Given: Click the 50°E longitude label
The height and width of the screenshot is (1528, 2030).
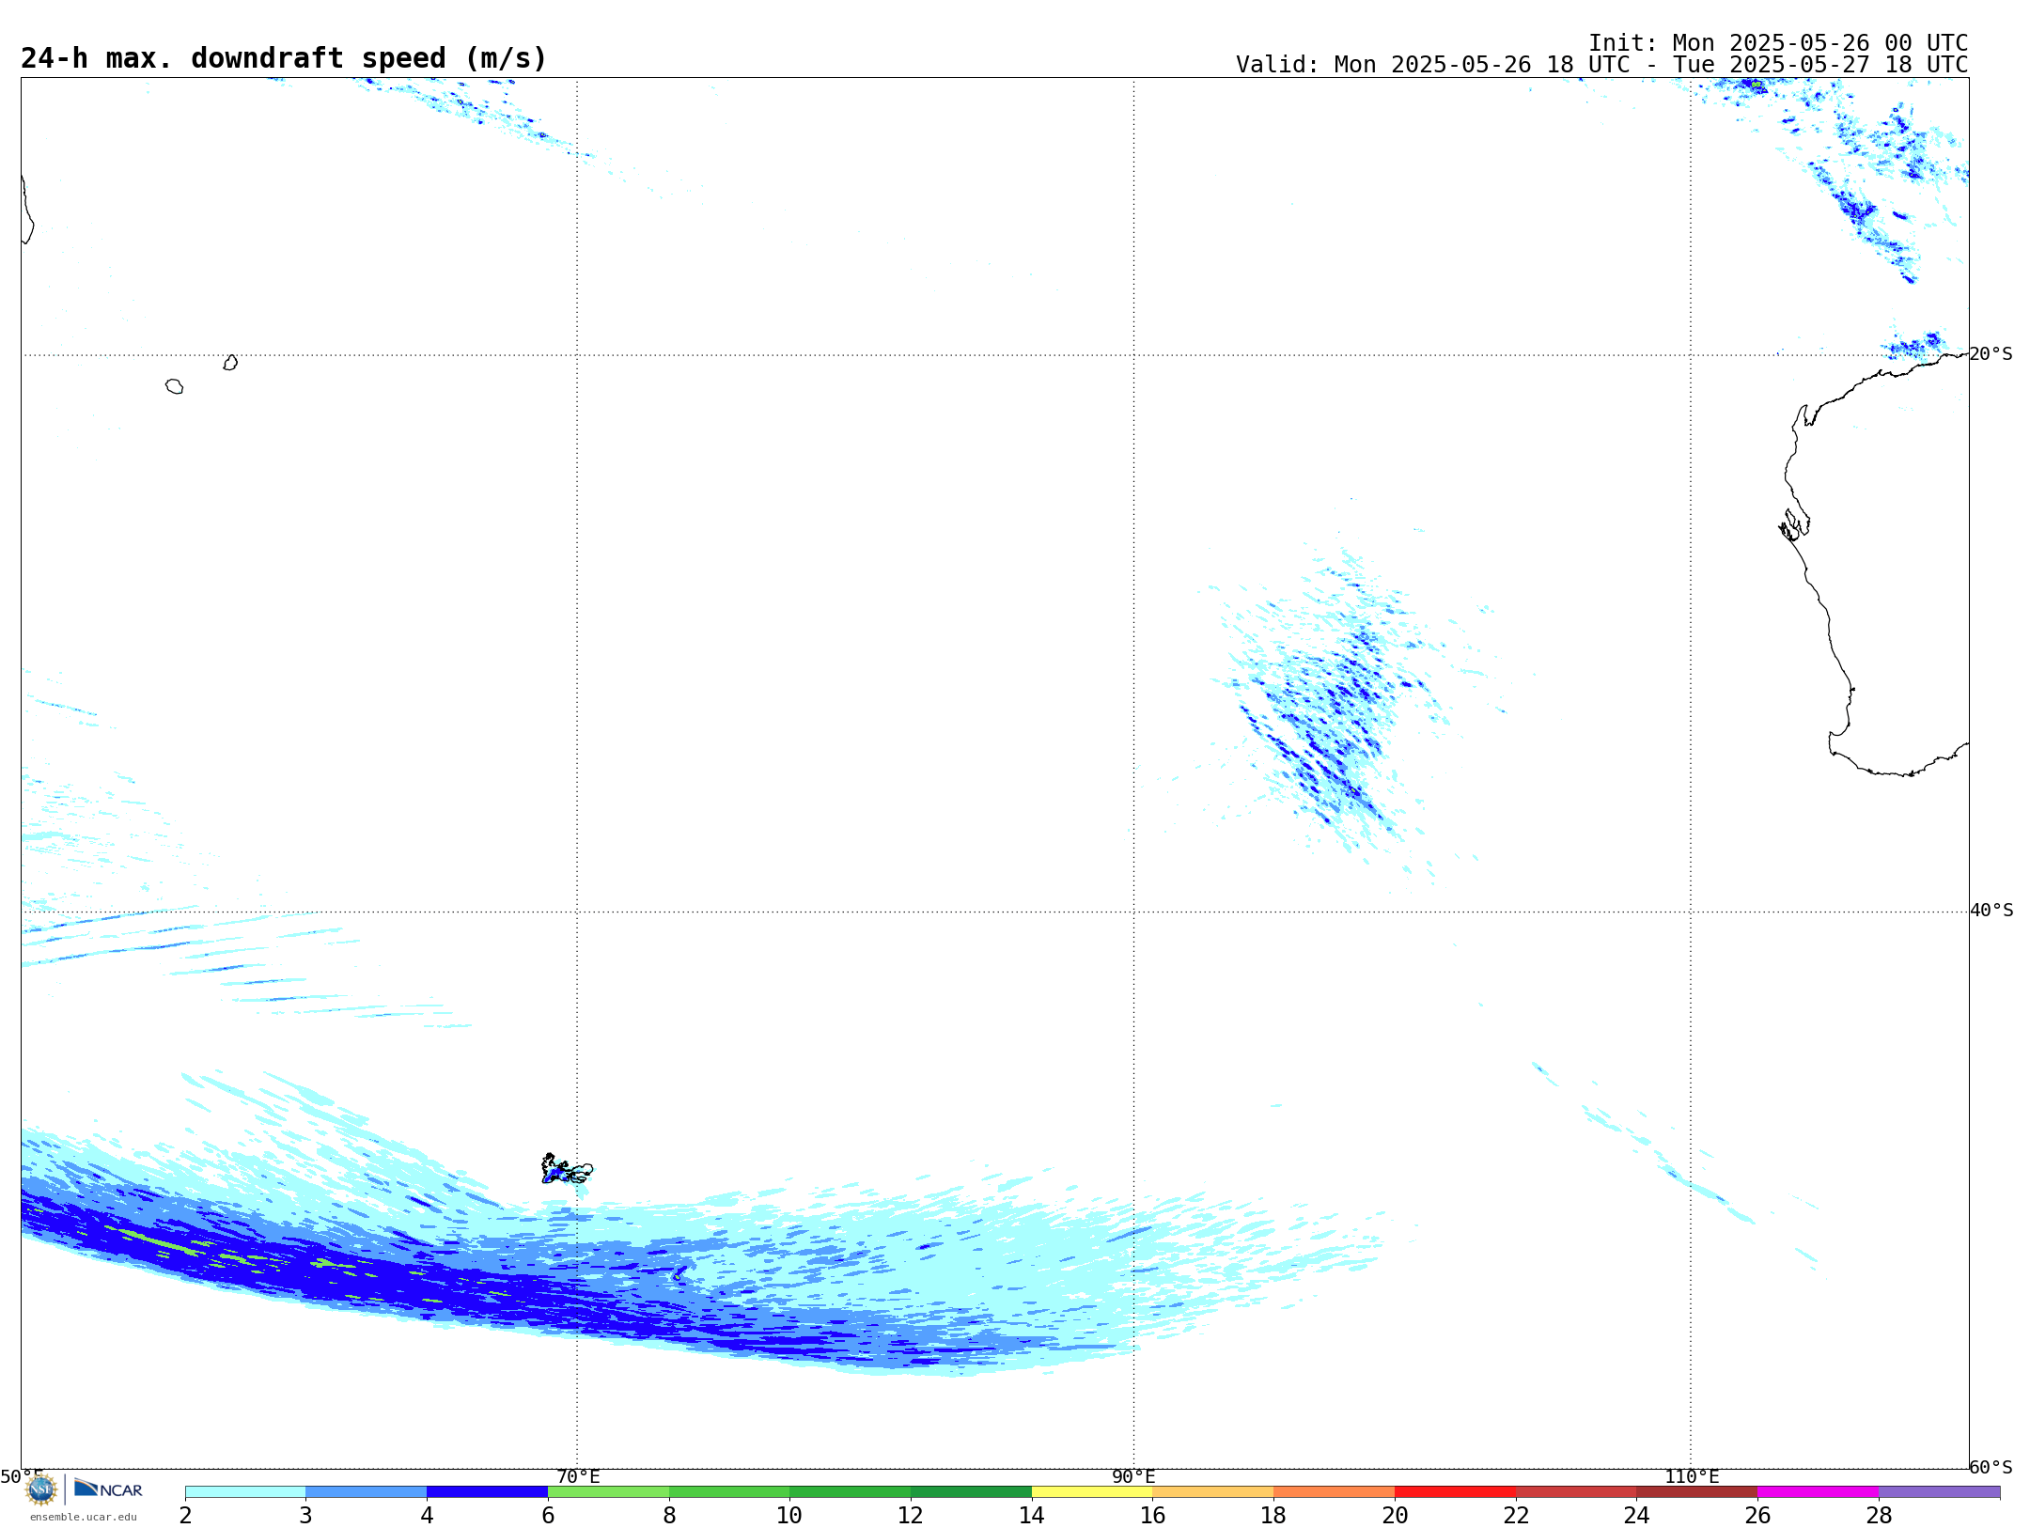Looking at the screenshot, I should pyautogui.click(x=21, y=1477).
